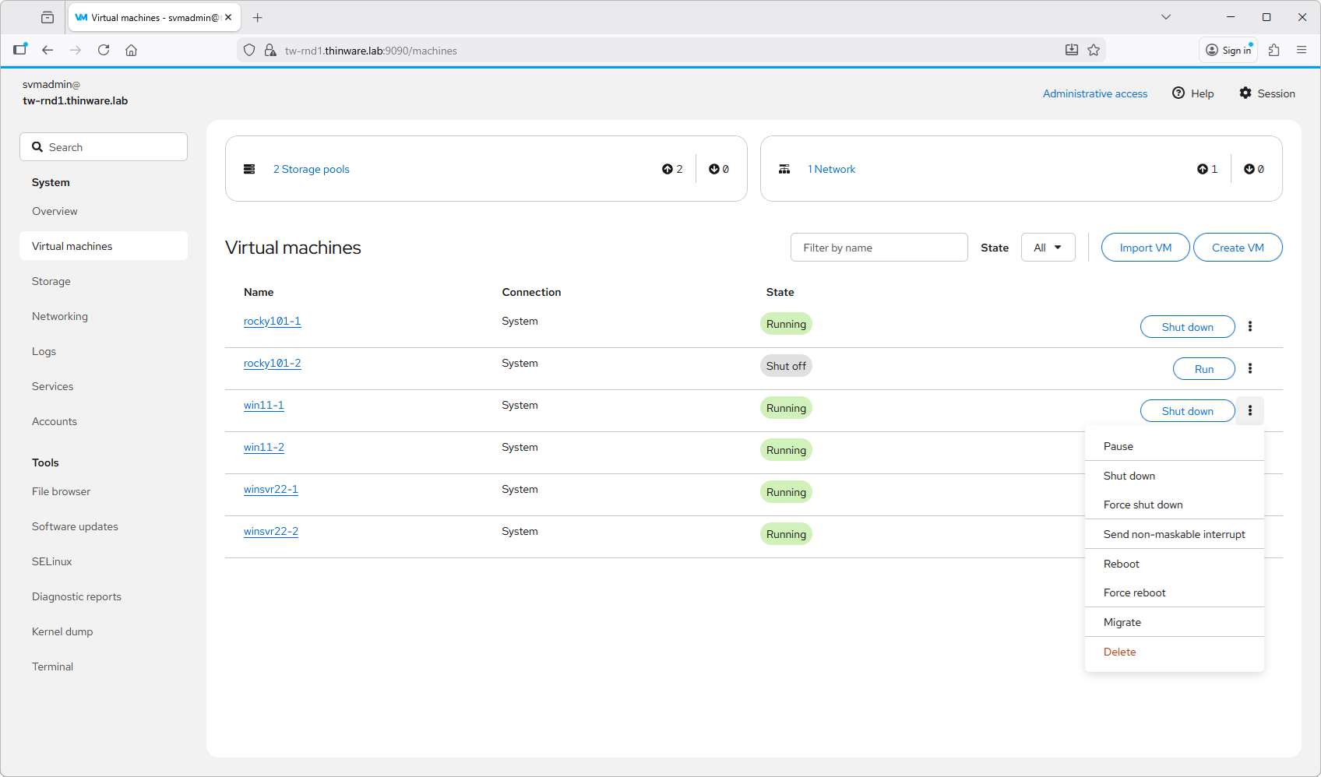Open the 1 Network link
Viewport: 1321px width, 777px height.
coord(831,169)
